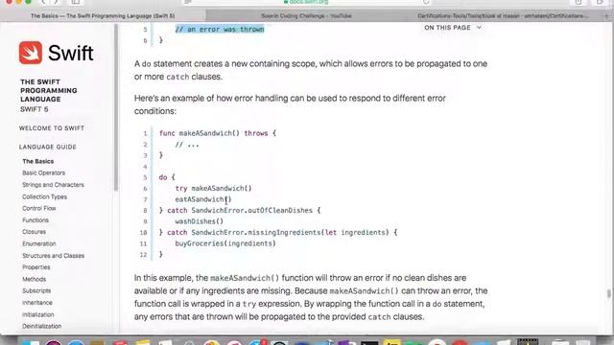Open Closures chapter
Screen dimensions: 614x345
point(35,232)
